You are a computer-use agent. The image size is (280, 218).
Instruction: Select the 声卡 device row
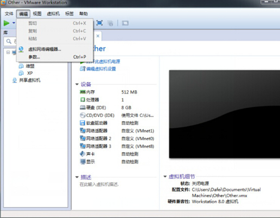pos(117,154)
